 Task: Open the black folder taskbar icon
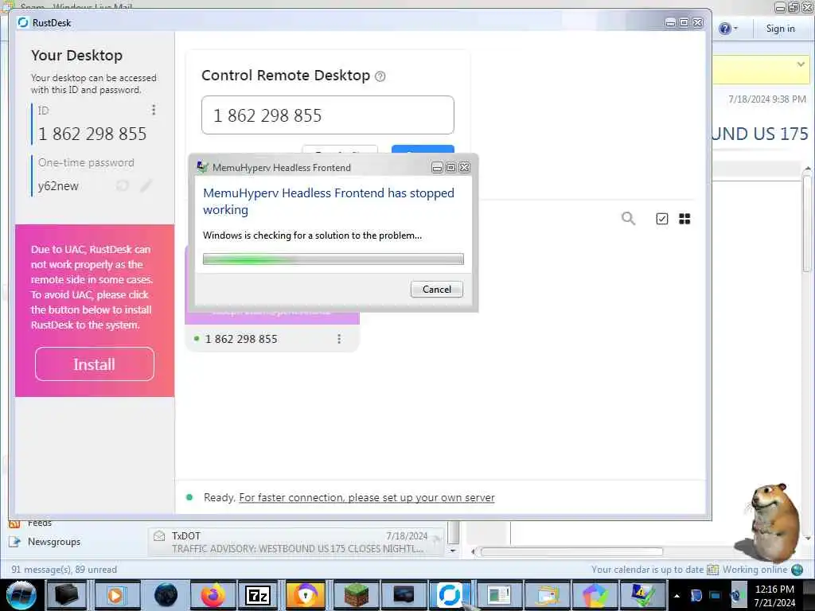coord(67,595)
